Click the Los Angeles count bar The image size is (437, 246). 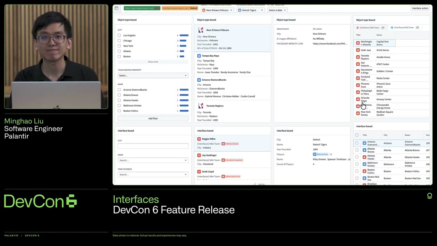coord(184,35)
